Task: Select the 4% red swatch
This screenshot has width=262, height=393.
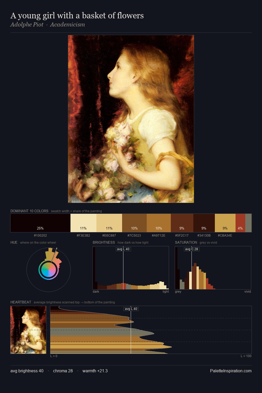Action: tap(240, 223)
